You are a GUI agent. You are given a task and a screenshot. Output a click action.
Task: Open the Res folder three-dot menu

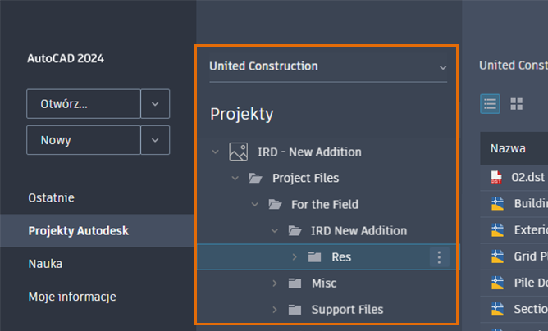click(x=440, y=257)
